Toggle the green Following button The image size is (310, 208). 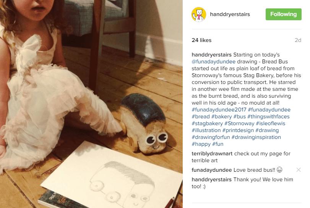(x=283, y=14)
